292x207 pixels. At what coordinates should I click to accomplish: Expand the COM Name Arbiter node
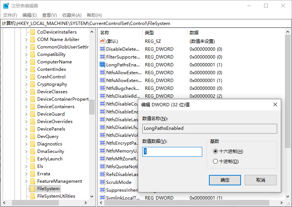[26, 40]
